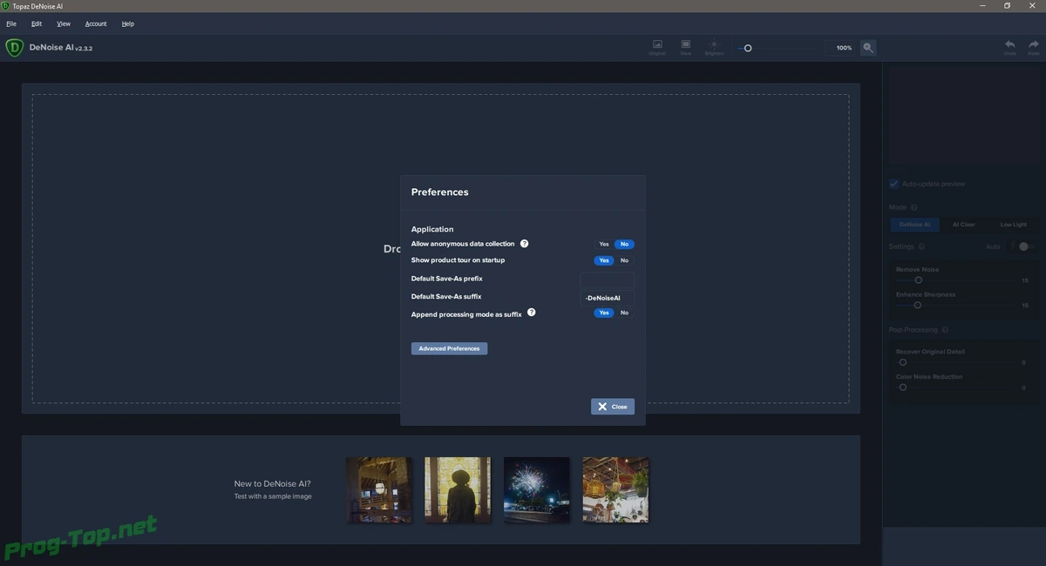The width and height of the screenshot is (1046, 566).
Task: Set product tour on startup to No
Action: tap(624, 260)
